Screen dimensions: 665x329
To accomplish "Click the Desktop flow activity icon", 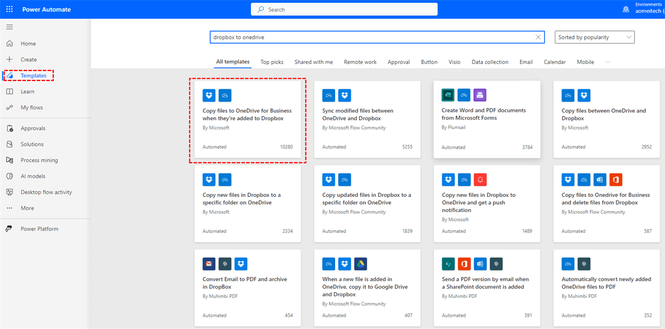I will (9, 192).
